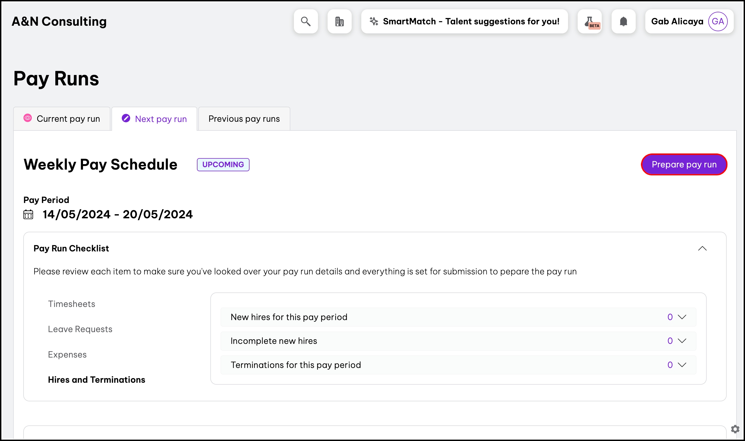This screenshot has width=745, height=441.
Task: Select Leave Requests checklist item
Action: click(80, 329)
